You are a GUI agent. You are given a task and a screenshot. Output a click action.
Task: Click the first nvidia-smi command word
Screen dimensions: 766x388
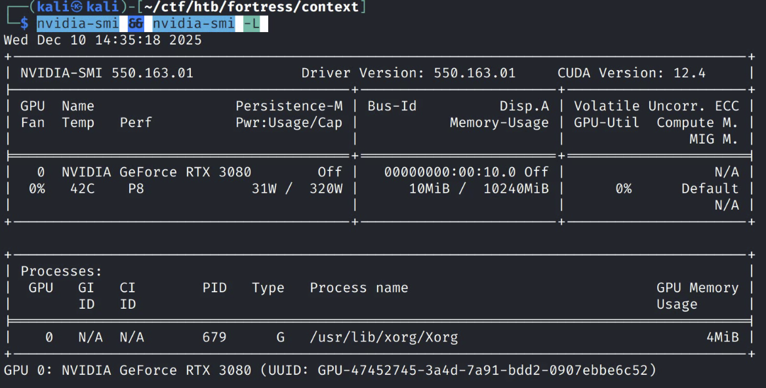[77, 24]
